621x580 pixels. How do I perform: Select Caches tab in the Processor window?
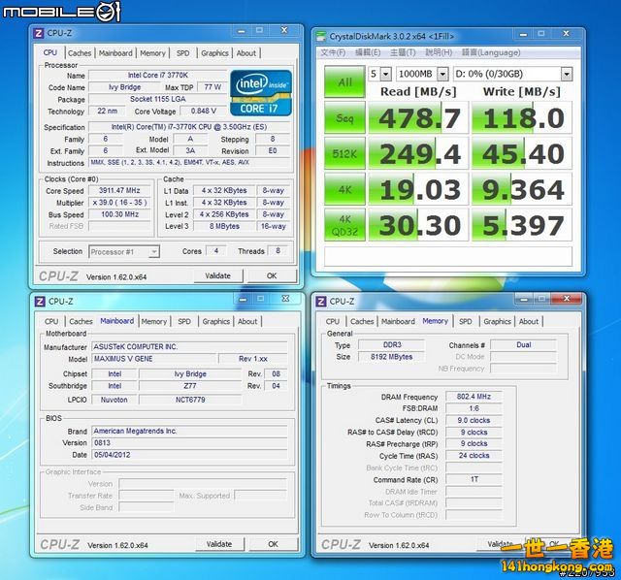pos(80,53)
